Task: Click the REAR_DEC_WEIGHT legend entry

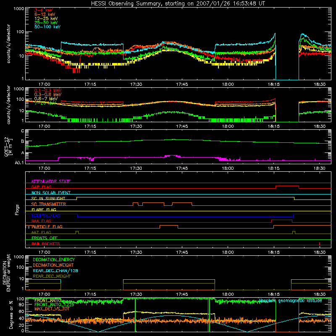Action: (52, 276)
